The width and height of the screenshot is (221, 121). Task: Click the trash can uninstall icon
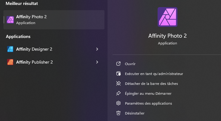coord(118,113)
